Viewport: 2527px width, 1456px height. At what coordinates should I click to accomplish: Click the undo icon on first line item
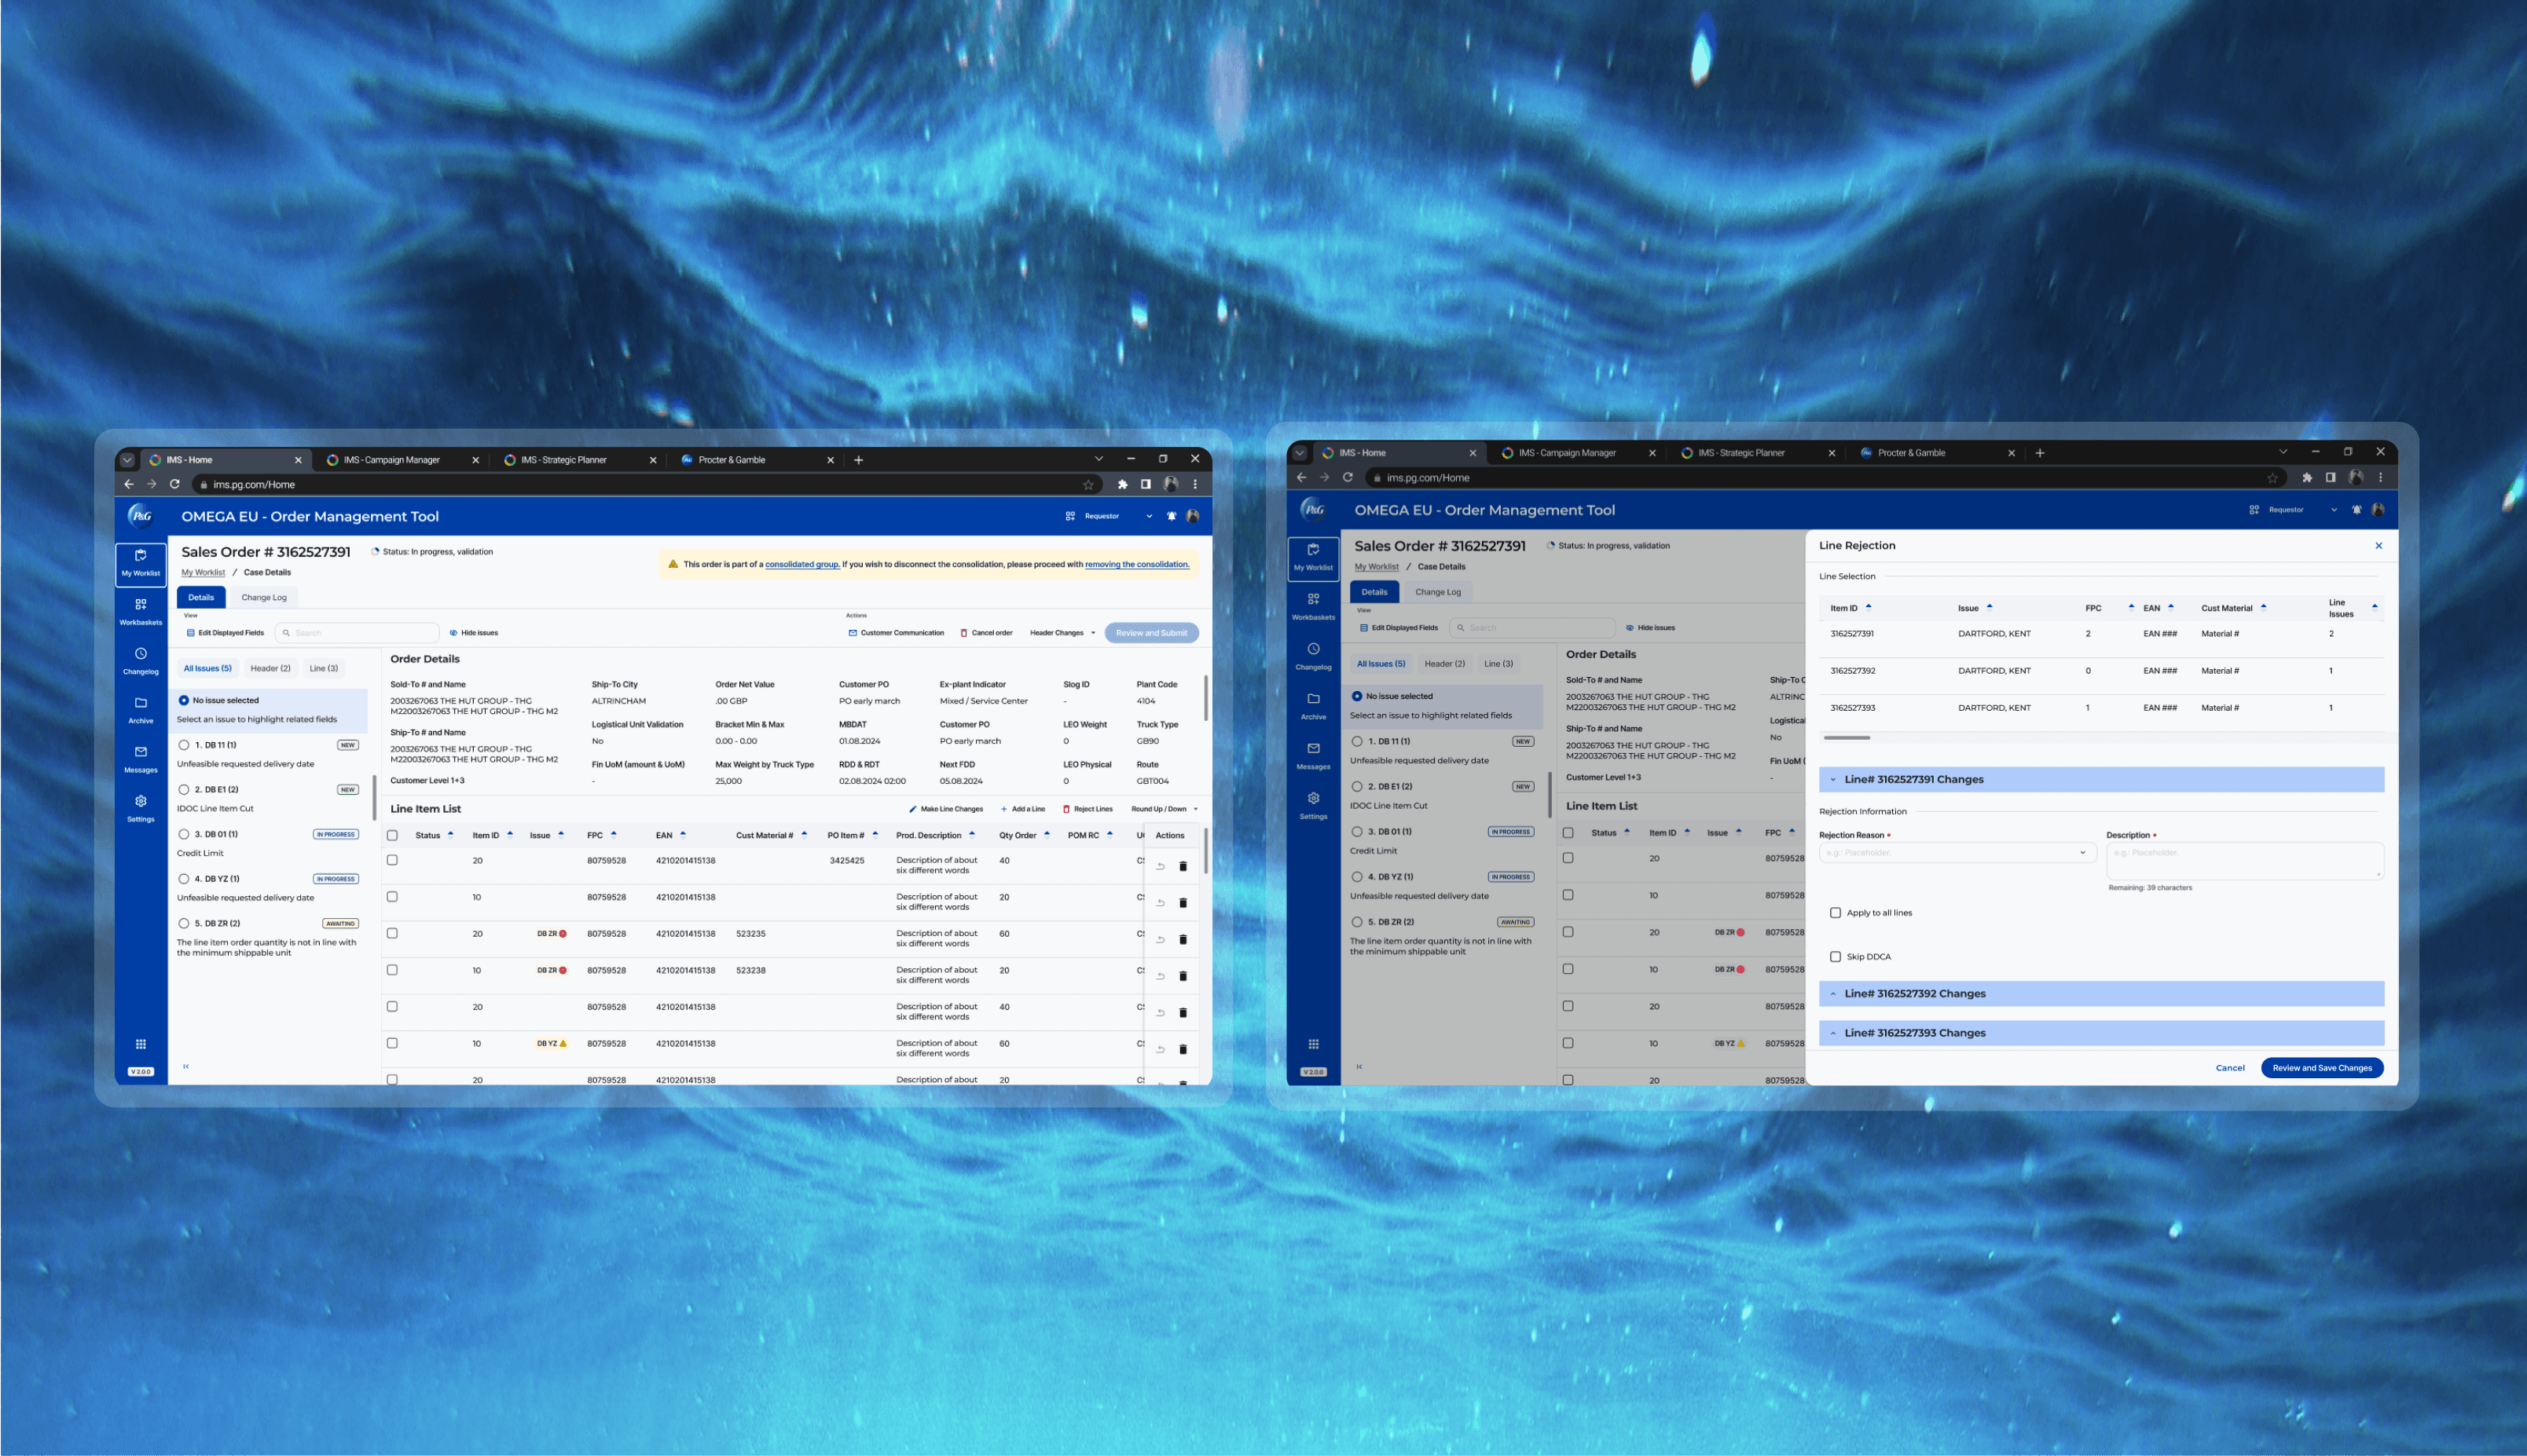1161,866
